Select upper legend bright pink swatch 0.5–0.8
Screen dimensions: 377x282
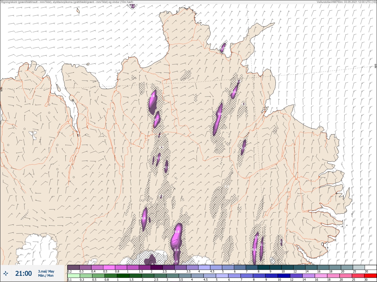point(109,267)
